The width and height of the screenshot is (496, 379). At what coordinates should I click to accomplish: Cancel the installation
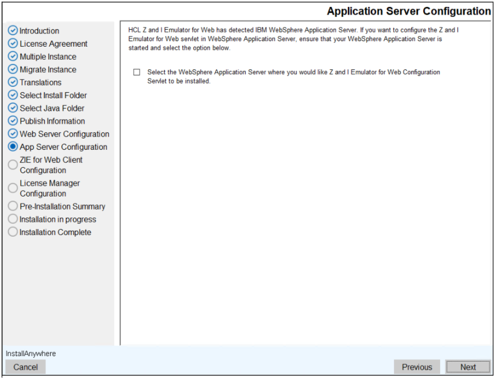point(26,367)
